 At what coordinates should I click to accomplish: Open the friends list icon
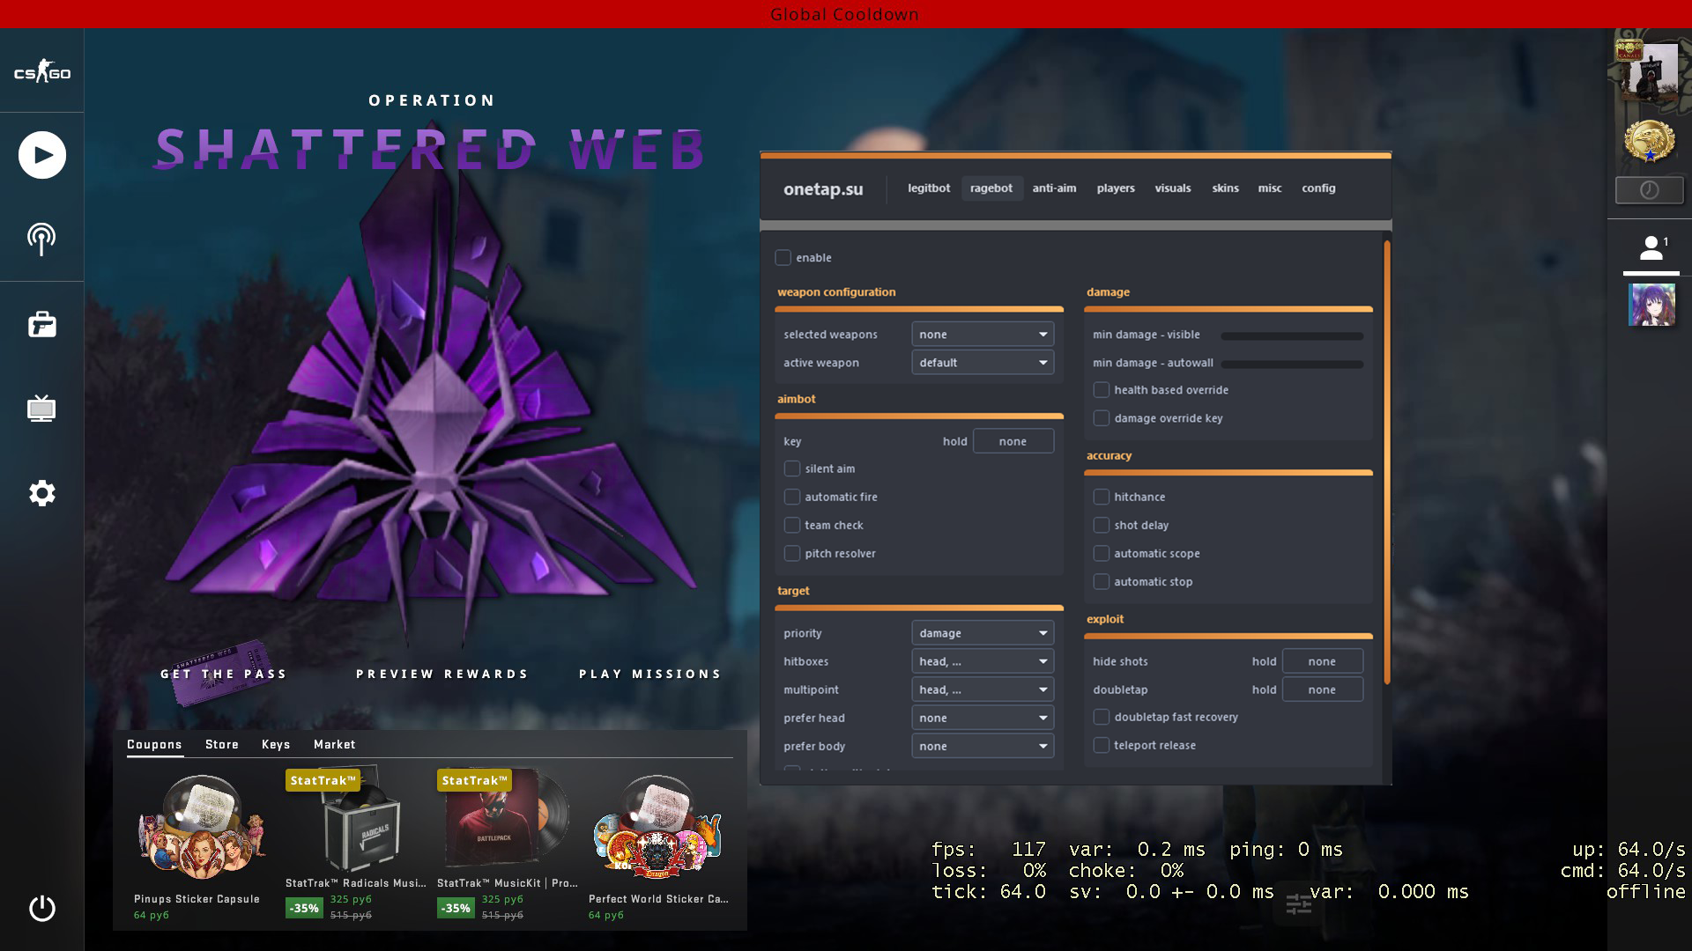[1651, 248]
